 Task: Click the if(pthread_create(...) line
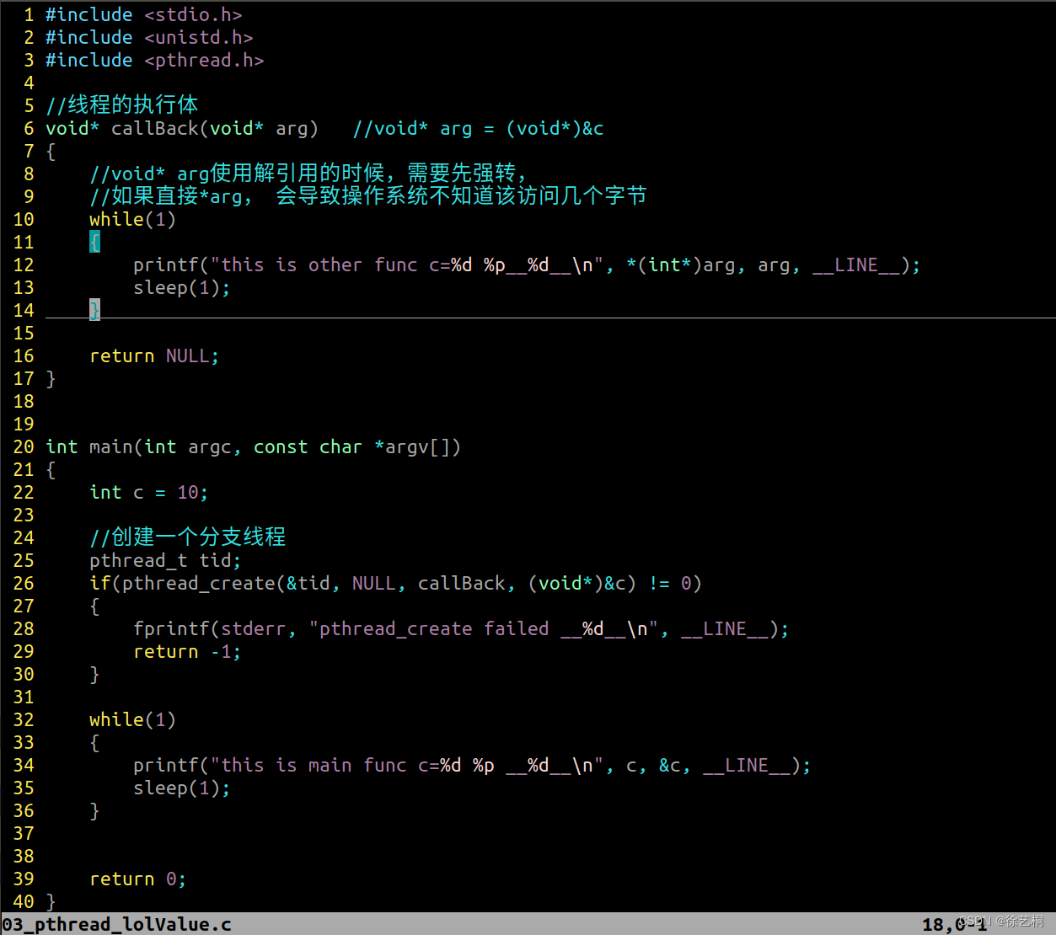point(396,584)
